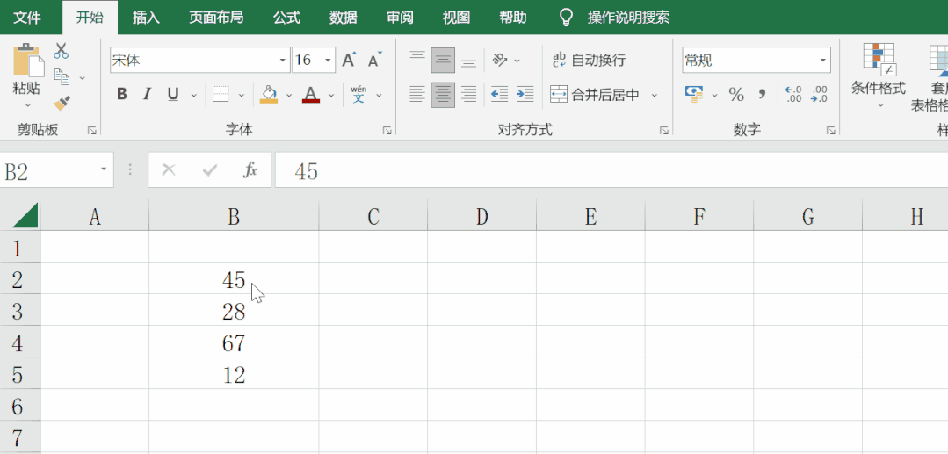The image size is (948, 454).
Task: Switch to the 帮助 tab
Action: point(513,18)
